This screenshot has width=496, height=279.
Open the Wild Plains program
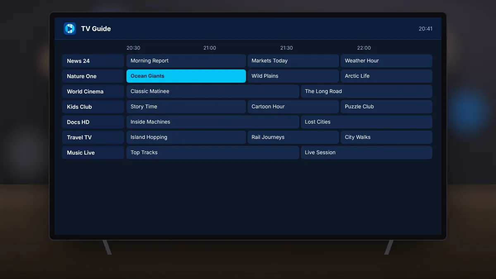293,76
